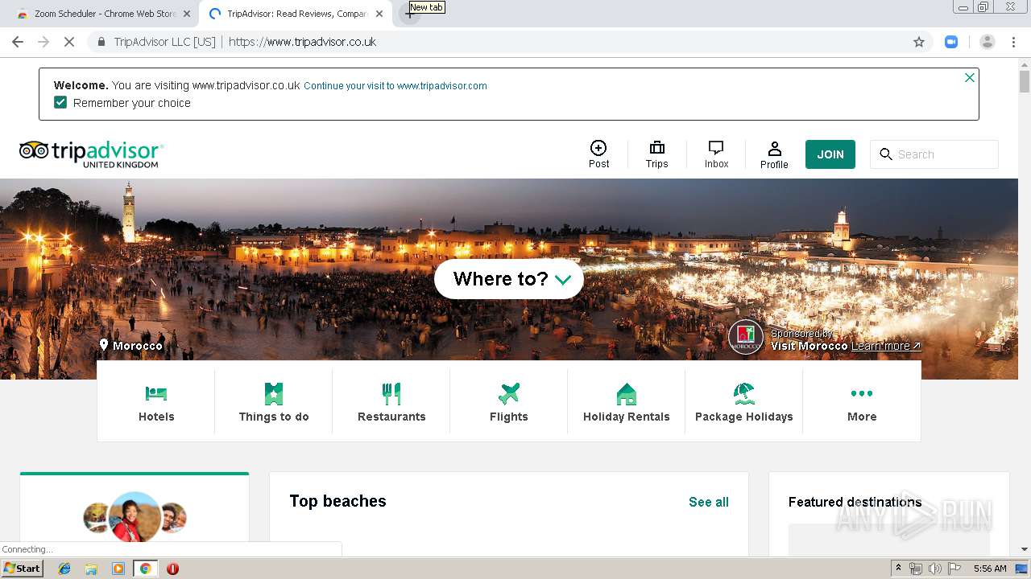Click the JOIN button

click(830, 154)
